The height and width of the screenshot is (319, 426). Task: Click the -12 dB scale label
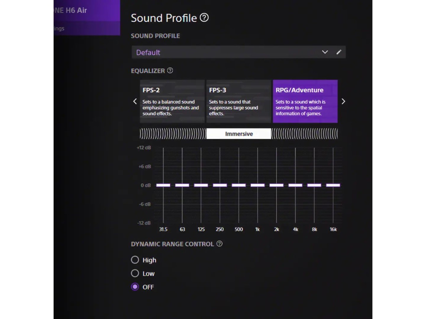[x=144, y=223]
